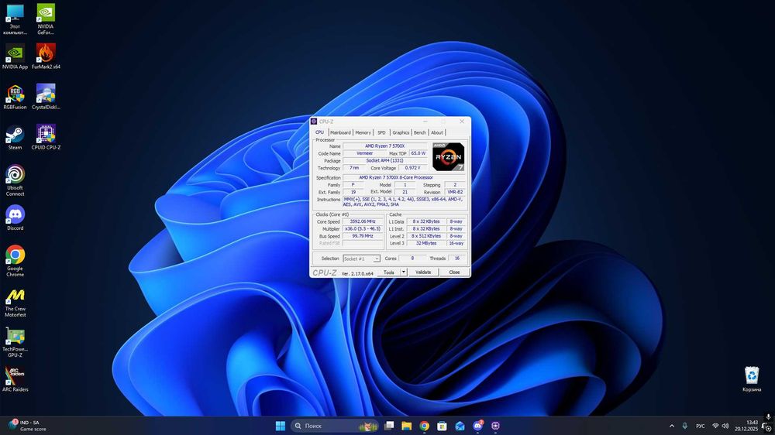Open the Корзина recycle bin icon
Image resolution: width=775 pixels, height=435 pixels.
click(751, 379)
